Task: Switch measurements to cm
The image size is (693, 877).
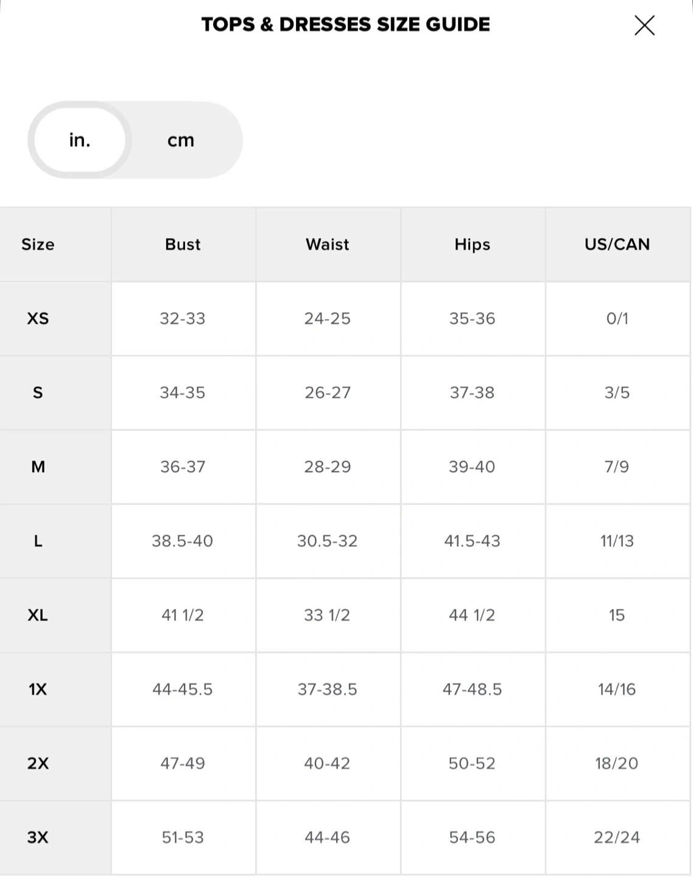Action: [181, 140]
